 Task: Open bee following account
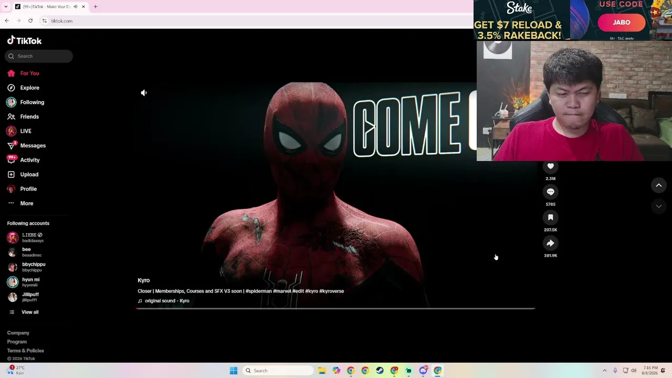24,252
